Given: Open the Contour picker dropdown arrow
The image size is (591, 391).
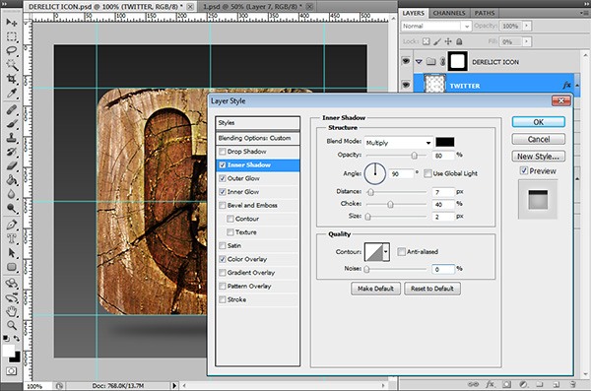Looking at the screenshot, I should point(386,252).
